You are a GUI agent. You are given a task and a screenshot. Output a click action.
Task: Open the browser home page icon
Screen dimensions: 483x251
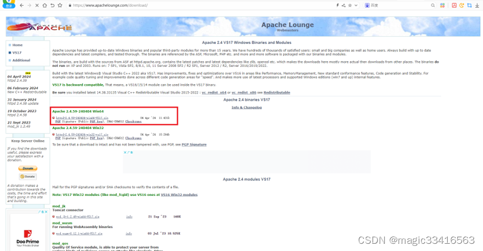click(x=45, y=5)
